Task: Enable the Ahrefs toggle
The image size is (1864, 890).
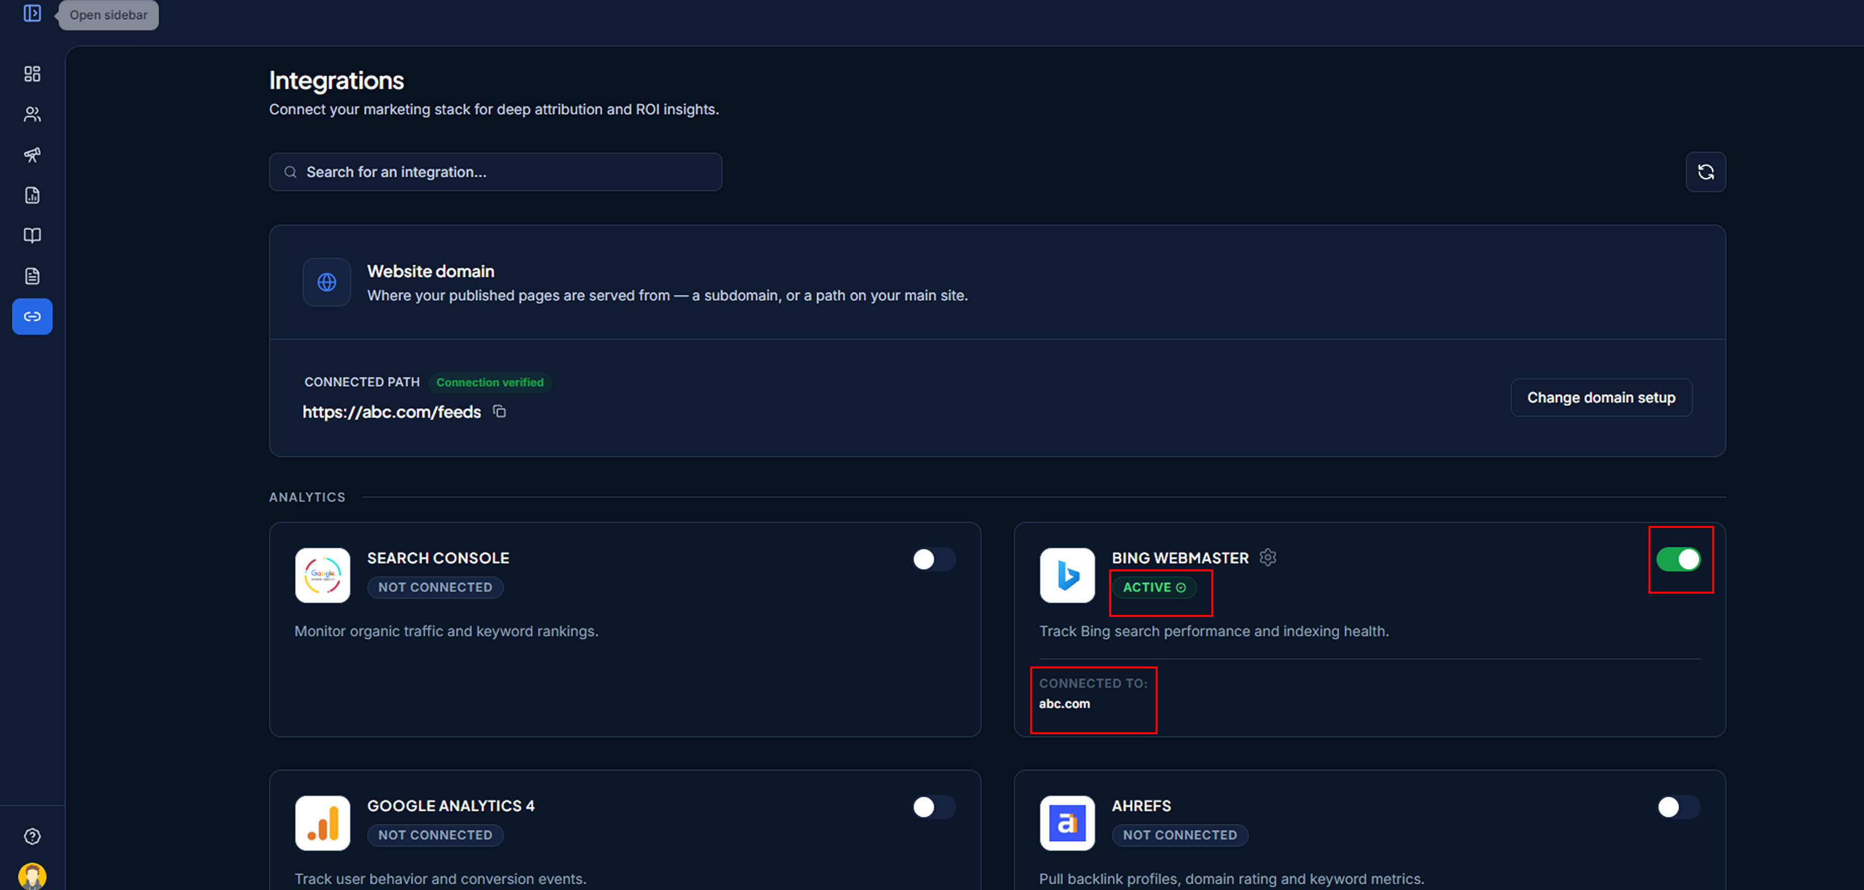Action: coord(1679,808)
